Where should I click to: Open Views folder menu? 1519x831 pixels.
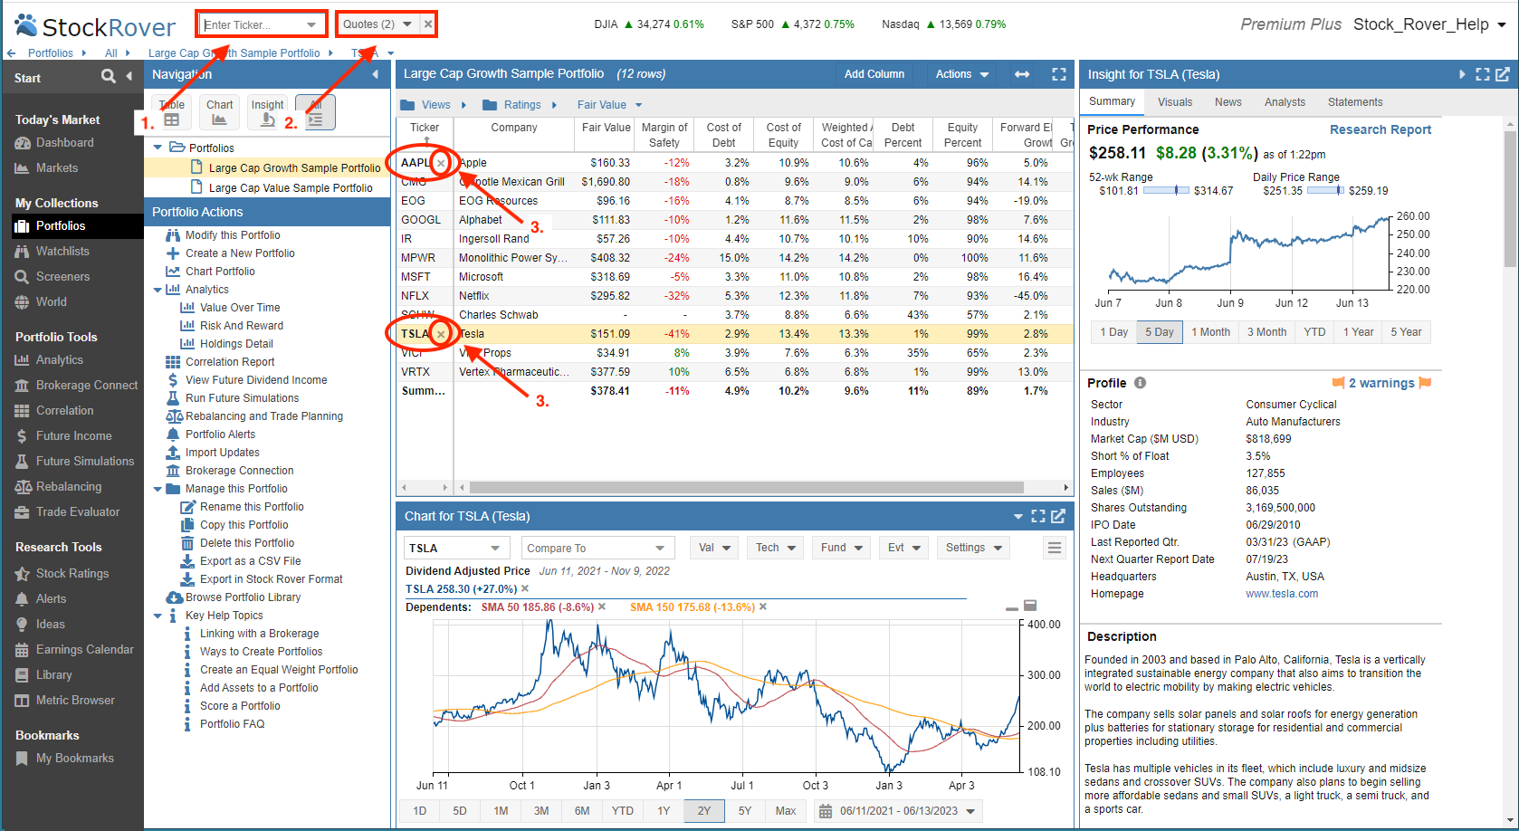434,105
